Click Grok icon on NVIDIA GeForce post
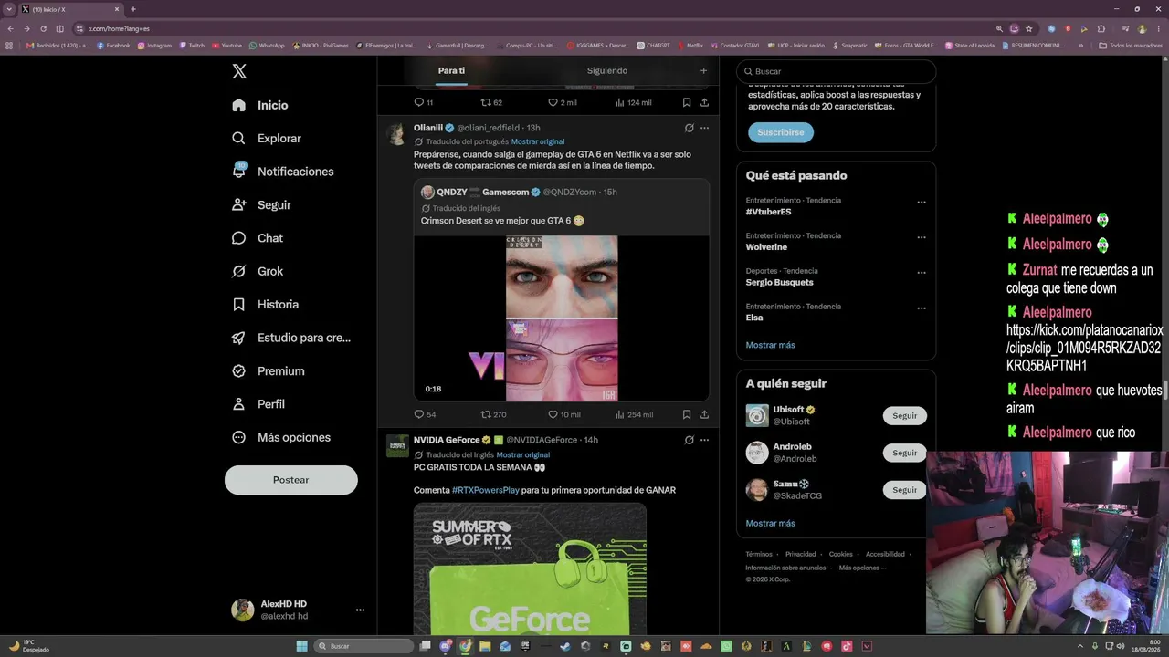Viewport: 1169px width, 657px height. tap(690, 440)
